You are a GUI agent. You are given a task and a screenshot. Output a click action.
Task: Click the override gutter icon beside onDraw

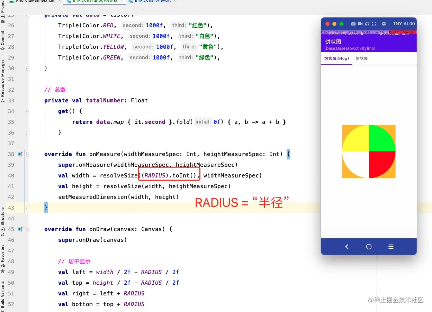(x=20, y=229)
